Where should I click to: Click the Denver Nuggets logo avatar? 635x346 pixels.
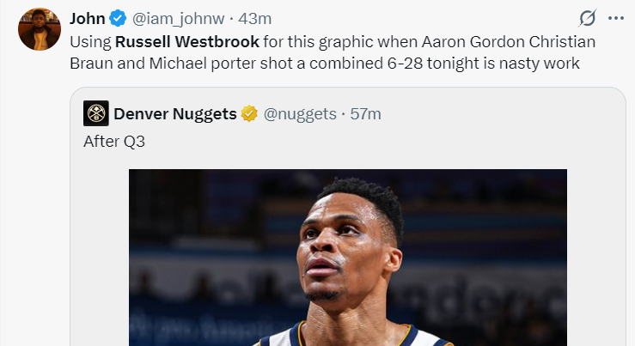pyautogui.click(x=96, y=113)
